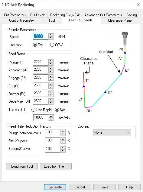The height and width of the screenshot is (192, 143).
Task: Click the Plunge (Pf) feed rate field
Action: pos(41,62)
